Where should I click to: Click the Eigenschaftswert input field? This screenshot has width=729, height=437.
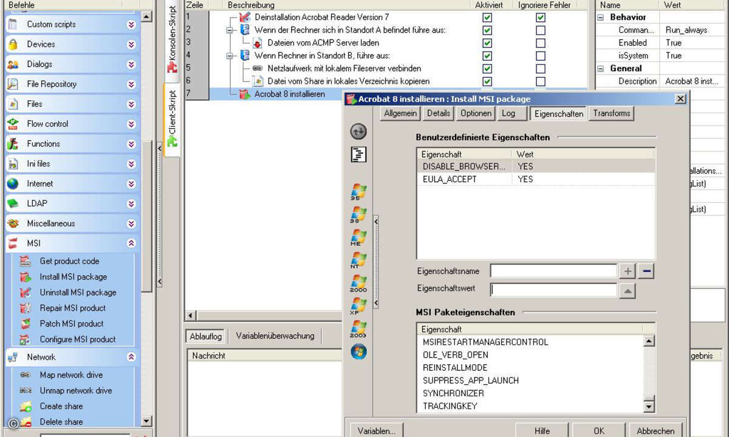point(553,290)
